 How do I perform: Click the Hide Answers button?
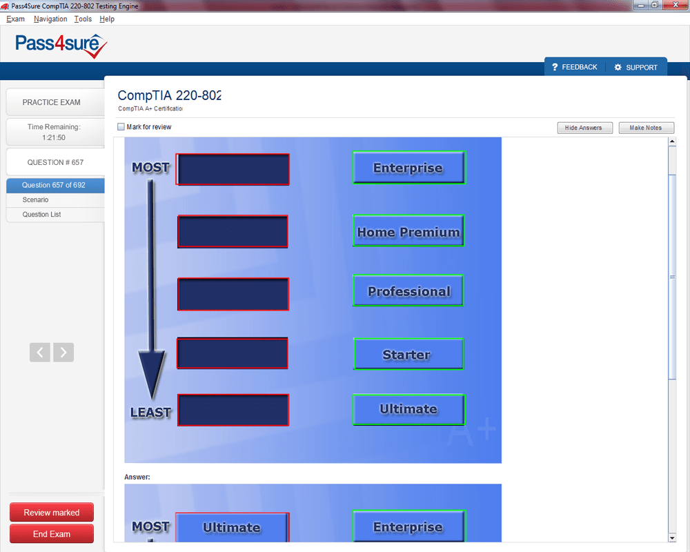point(585,128)
